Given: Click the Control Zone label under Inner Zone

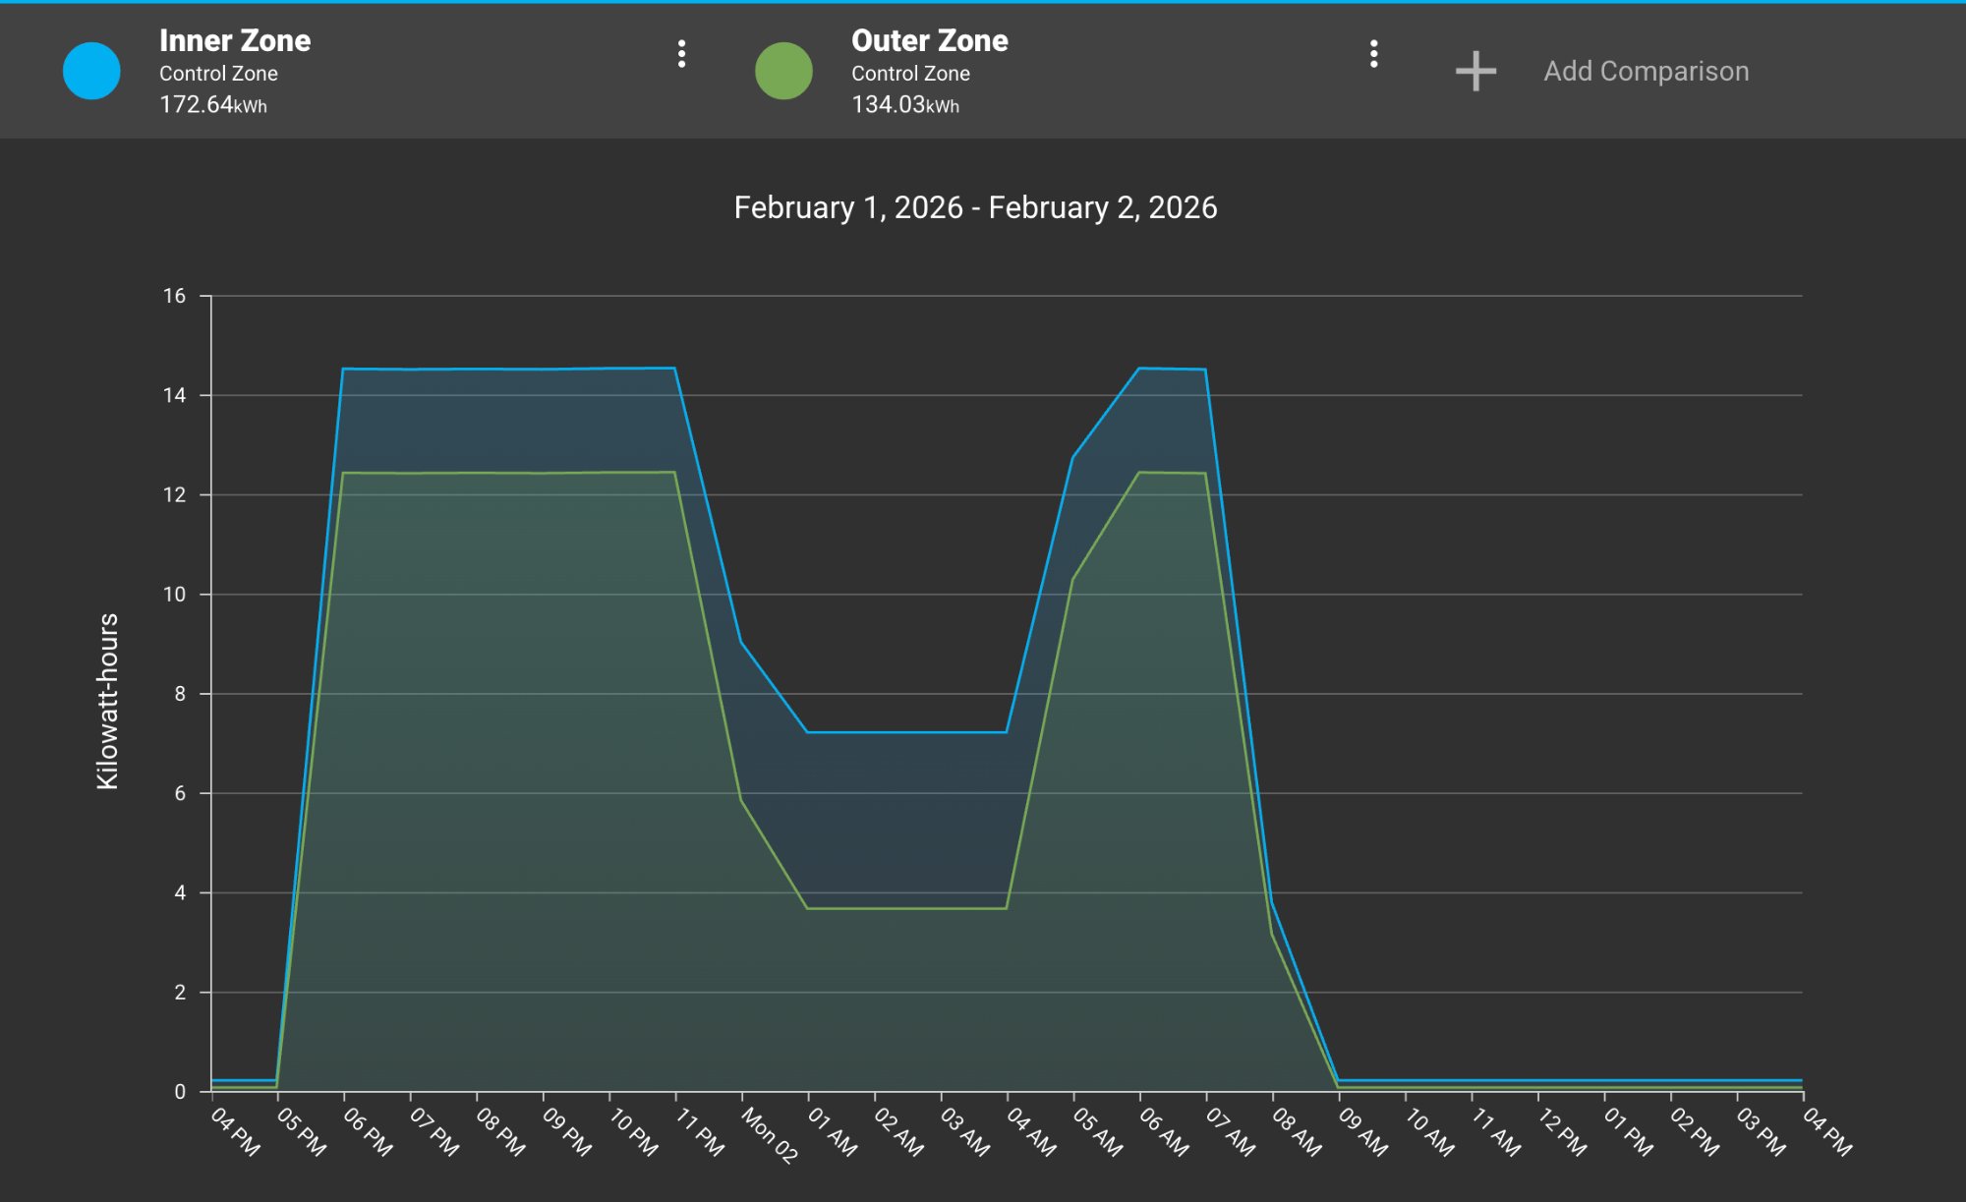Looking at the screenshot, I should 218,73.
